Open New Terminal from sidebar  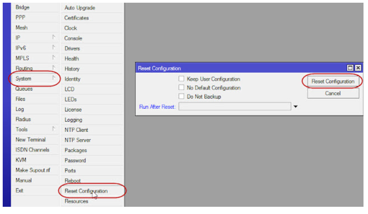pyautogui.click(x=31, y=140)
